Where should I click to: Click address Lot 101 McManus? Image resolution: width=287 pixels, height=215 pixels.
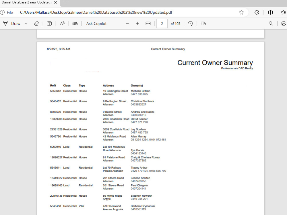(114, 146)
